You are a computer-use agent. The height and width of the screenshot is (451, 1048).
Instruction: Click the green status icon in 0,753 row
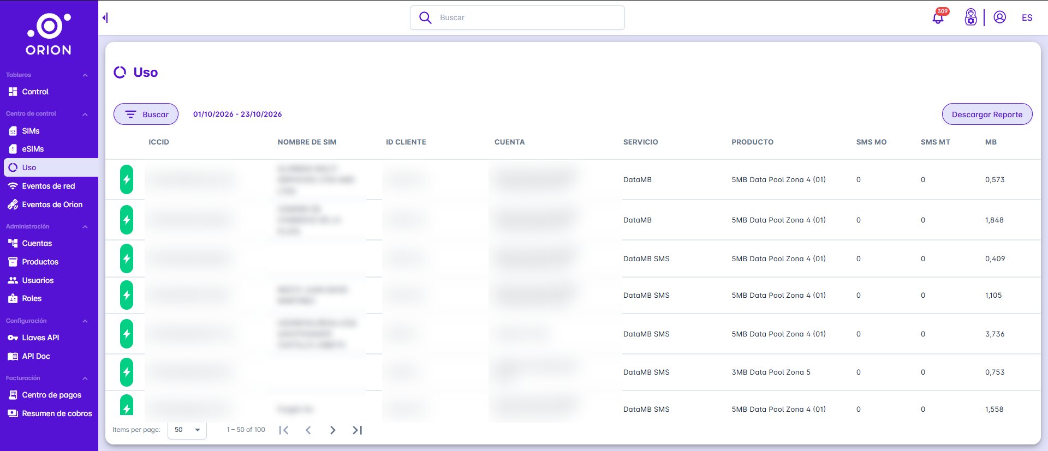(x=127, y=372)
